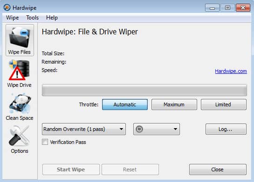Open the Log... button
254x182 pixels.
pyautogui.click(x=226, y=129)
